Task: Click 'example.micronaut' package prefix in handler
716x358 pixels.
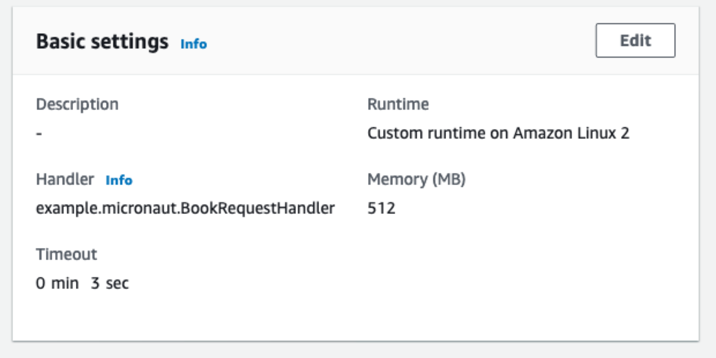Action: click(106, 208)
